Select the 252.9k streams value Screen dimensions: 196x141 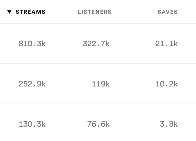32,84
